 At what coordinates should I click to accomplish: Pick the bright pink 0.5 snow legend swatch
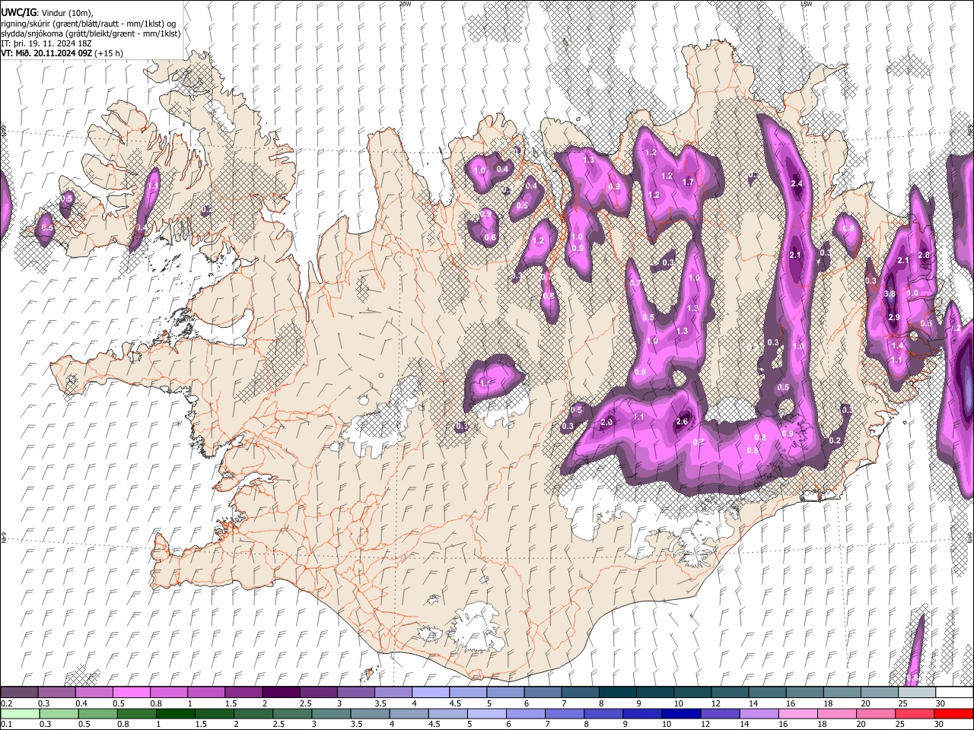[131, 692]
